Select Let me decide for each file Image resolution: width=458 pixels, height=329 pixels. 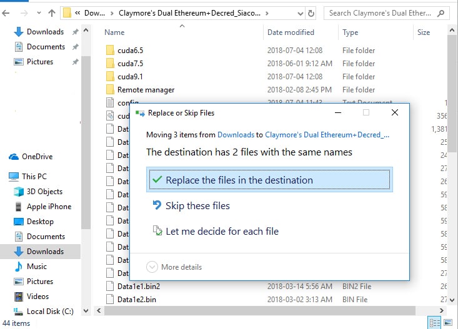222,232
